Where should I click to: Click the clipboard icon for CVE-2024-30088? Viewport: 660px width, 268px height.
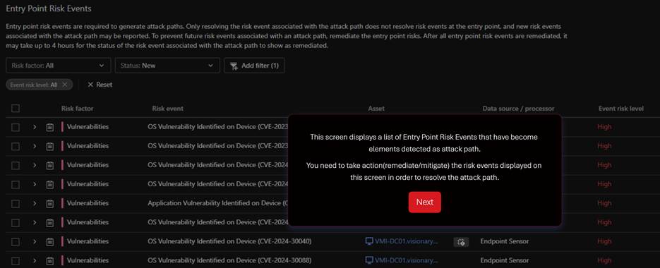[49, 260]
